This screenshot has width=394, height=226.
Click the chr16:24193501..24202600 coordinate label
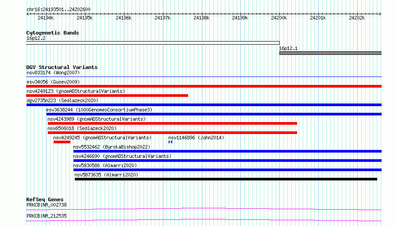[58, 9]
